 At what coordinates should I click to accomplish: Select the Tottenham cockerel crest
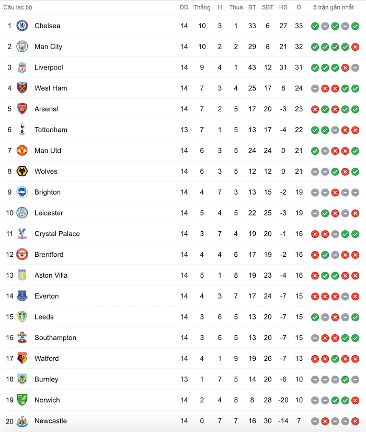[x=22, y=130]
